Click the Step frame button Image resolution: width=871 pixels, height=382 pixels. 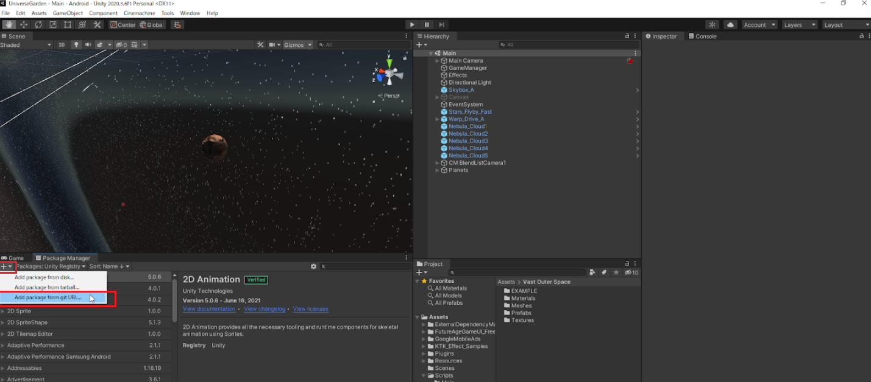(441, 25)
